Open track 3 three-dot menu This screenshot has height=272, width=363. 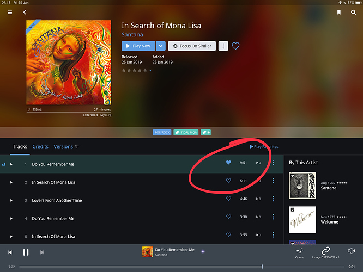coord(273,199)
